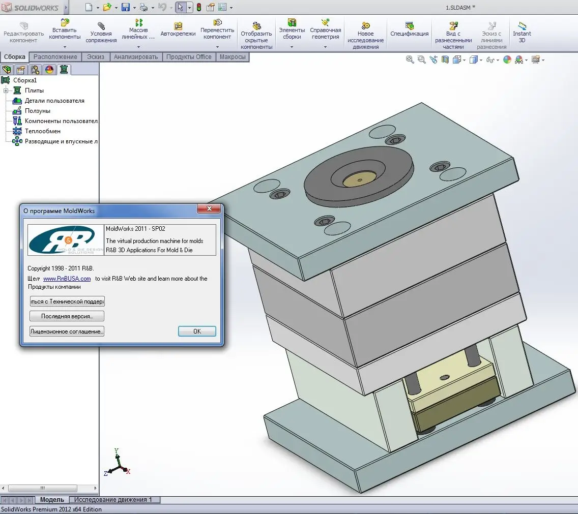
Task: Start Новое исследование движения
Action: 365,36
